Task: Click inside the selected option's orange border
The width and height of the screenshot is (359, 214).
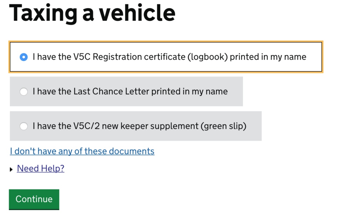Action: click(165, 57)
